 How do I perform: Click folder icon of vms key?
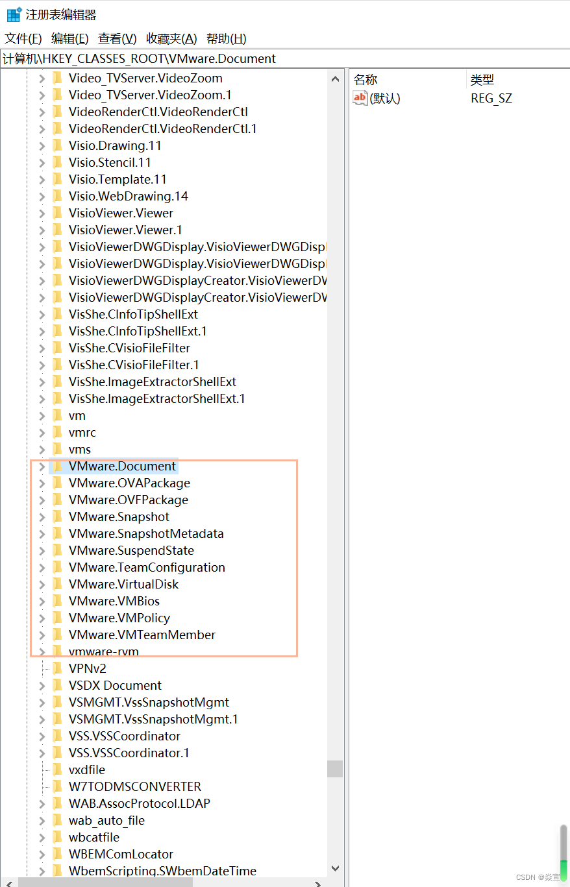tap(57, 450)
